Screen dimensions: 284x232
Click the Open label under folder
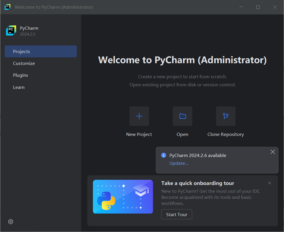tap(182, 134)
